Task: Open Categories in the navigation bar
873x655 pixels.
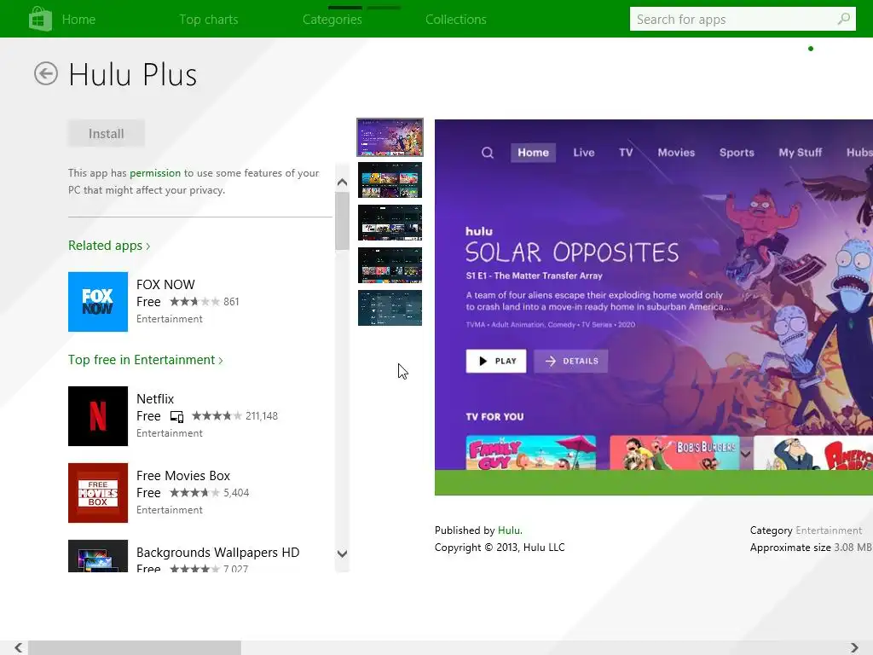Action: [332, 20]
